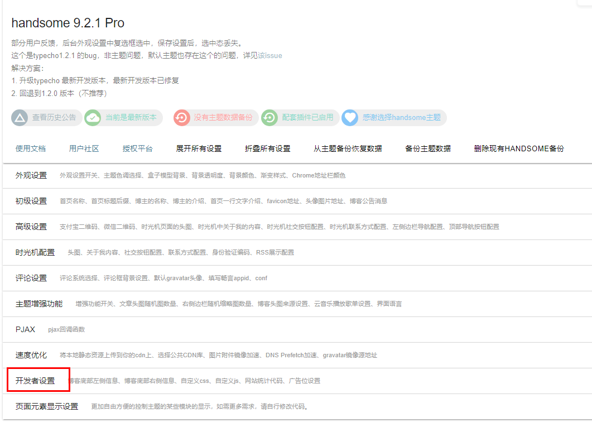Open 查看历史公告 announcement history
Image resolution: width=592 pixels, height=422 pixels.
tap(47, 118)
